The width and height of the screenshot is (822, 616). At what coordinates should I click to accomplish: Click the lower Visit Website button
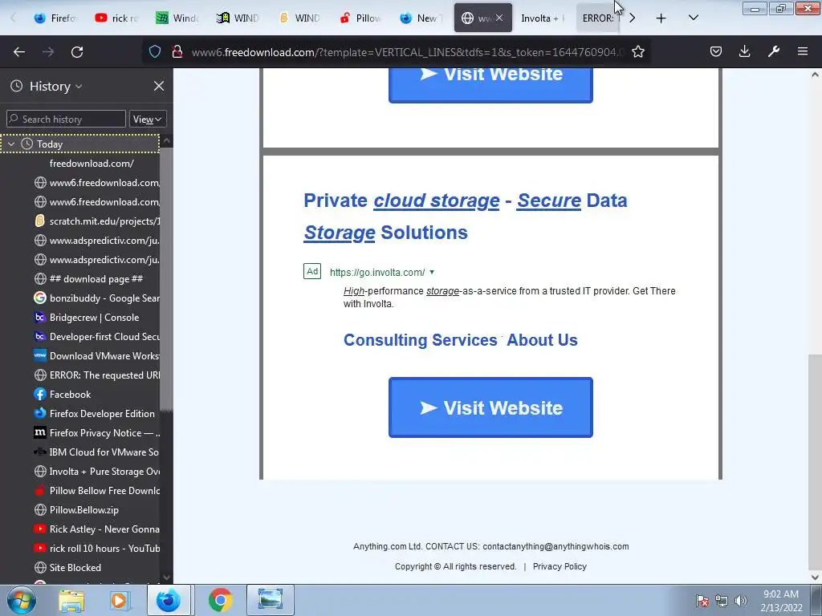[x=490, y=407]
